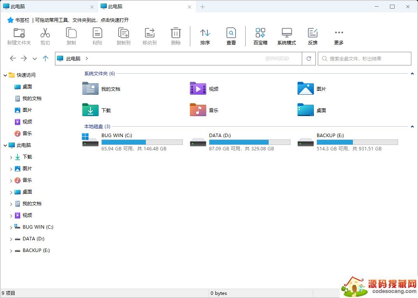Click the 反馈 feedback icon
Viewport: 418px width, 298px height.
click(312, 33)
